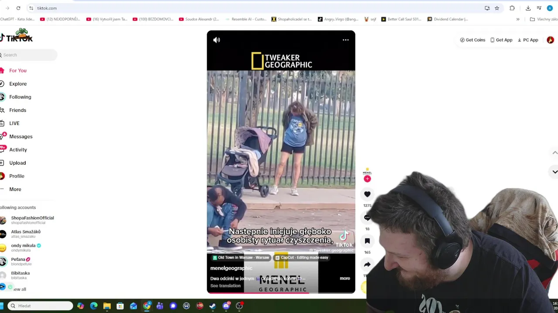
Task: Click the Get App button
Action: pos(501,40)
